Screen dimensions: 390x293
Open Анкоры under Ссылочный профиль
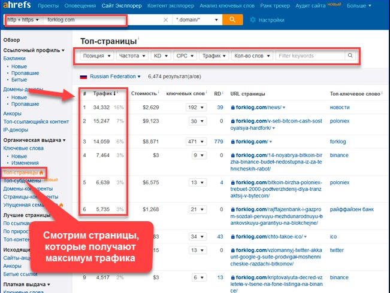[x=12, y=114]
